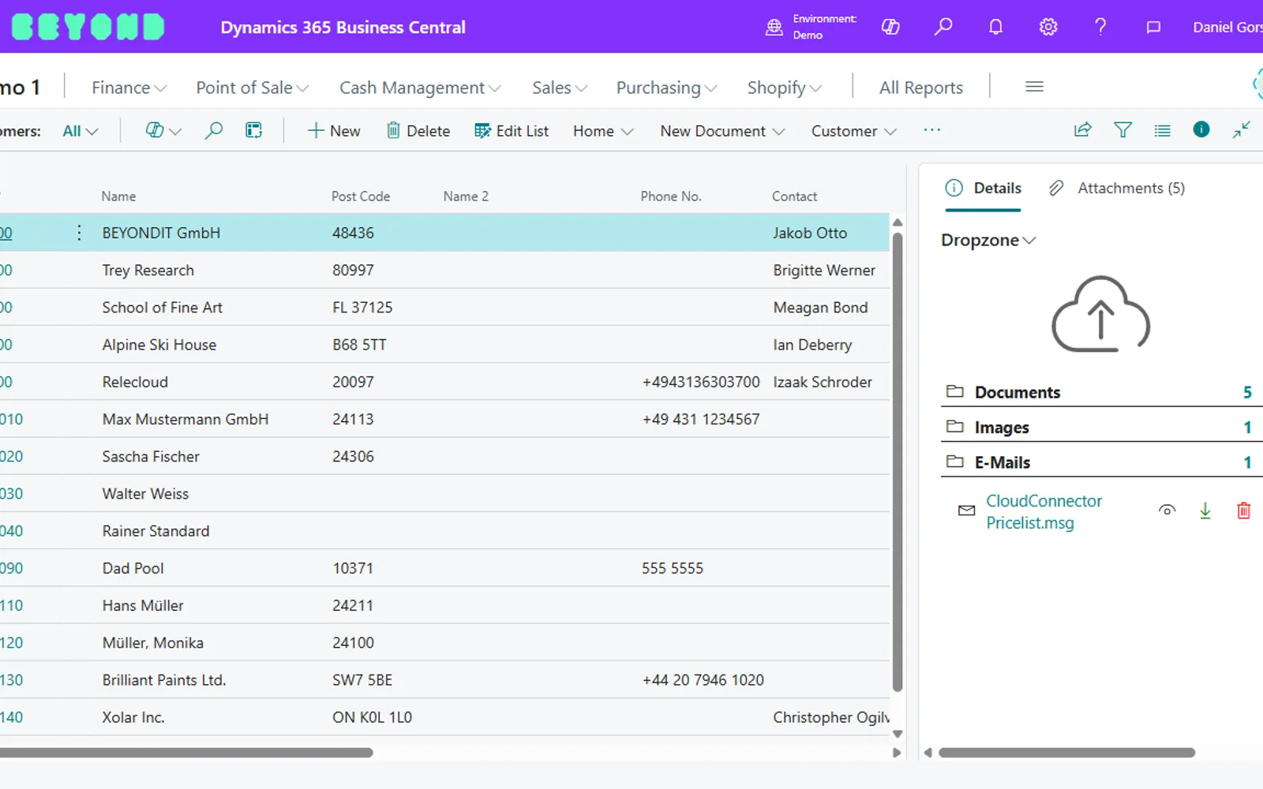Download the CloudConnector Pricelist.msg file
Image resolution: width=1263 pixels, height=789 pixels.
pyautogui.click(x=1205, y=510)
